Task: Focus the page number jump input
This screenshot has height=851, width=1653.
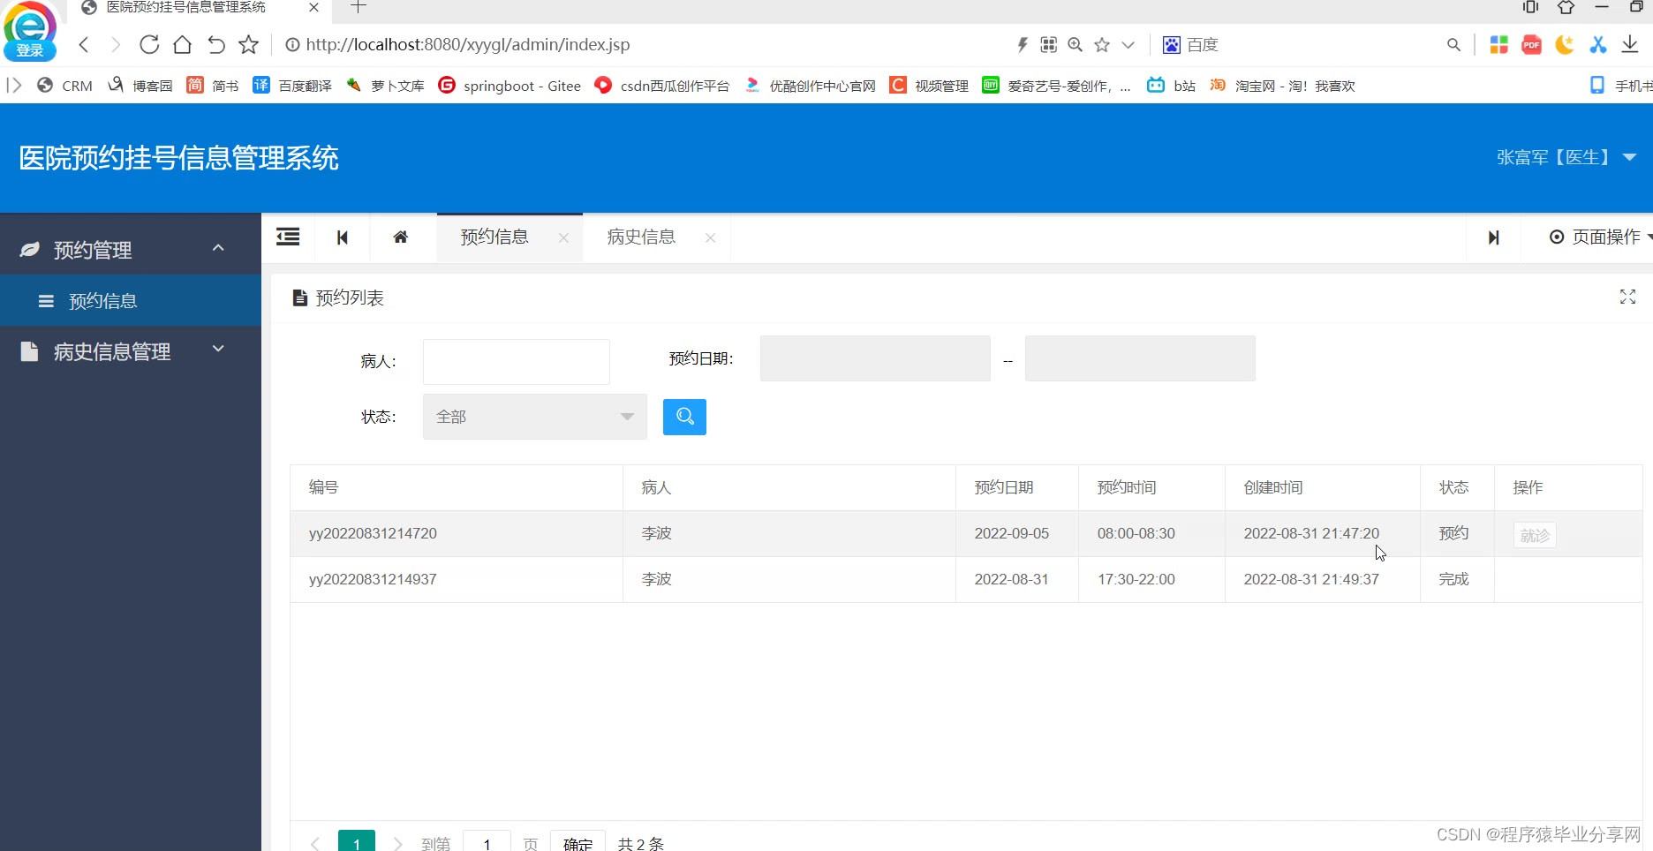Action: point(487,843)
